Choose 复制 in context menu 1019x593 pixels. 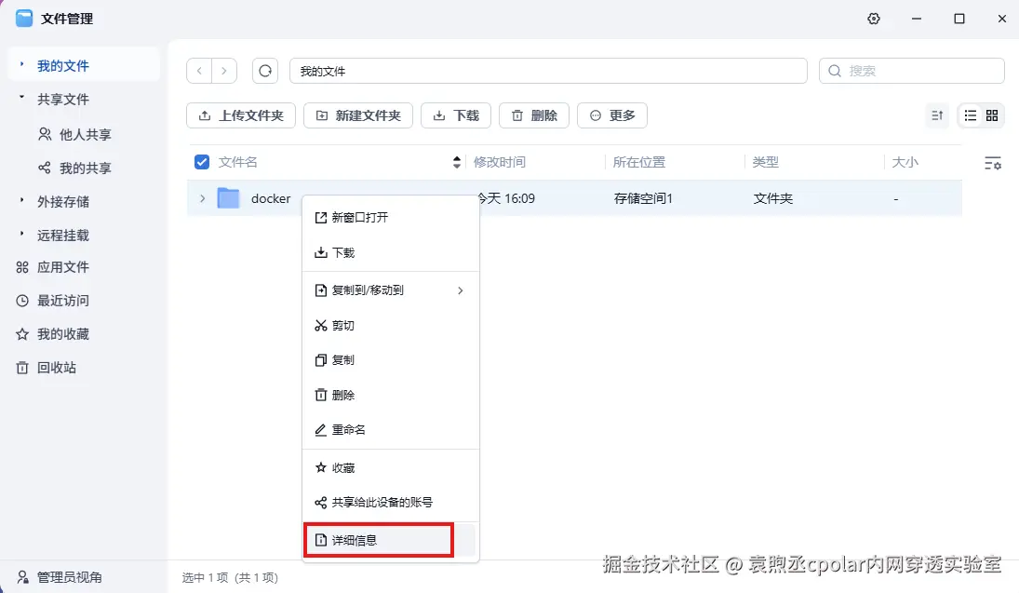(391, 360)
